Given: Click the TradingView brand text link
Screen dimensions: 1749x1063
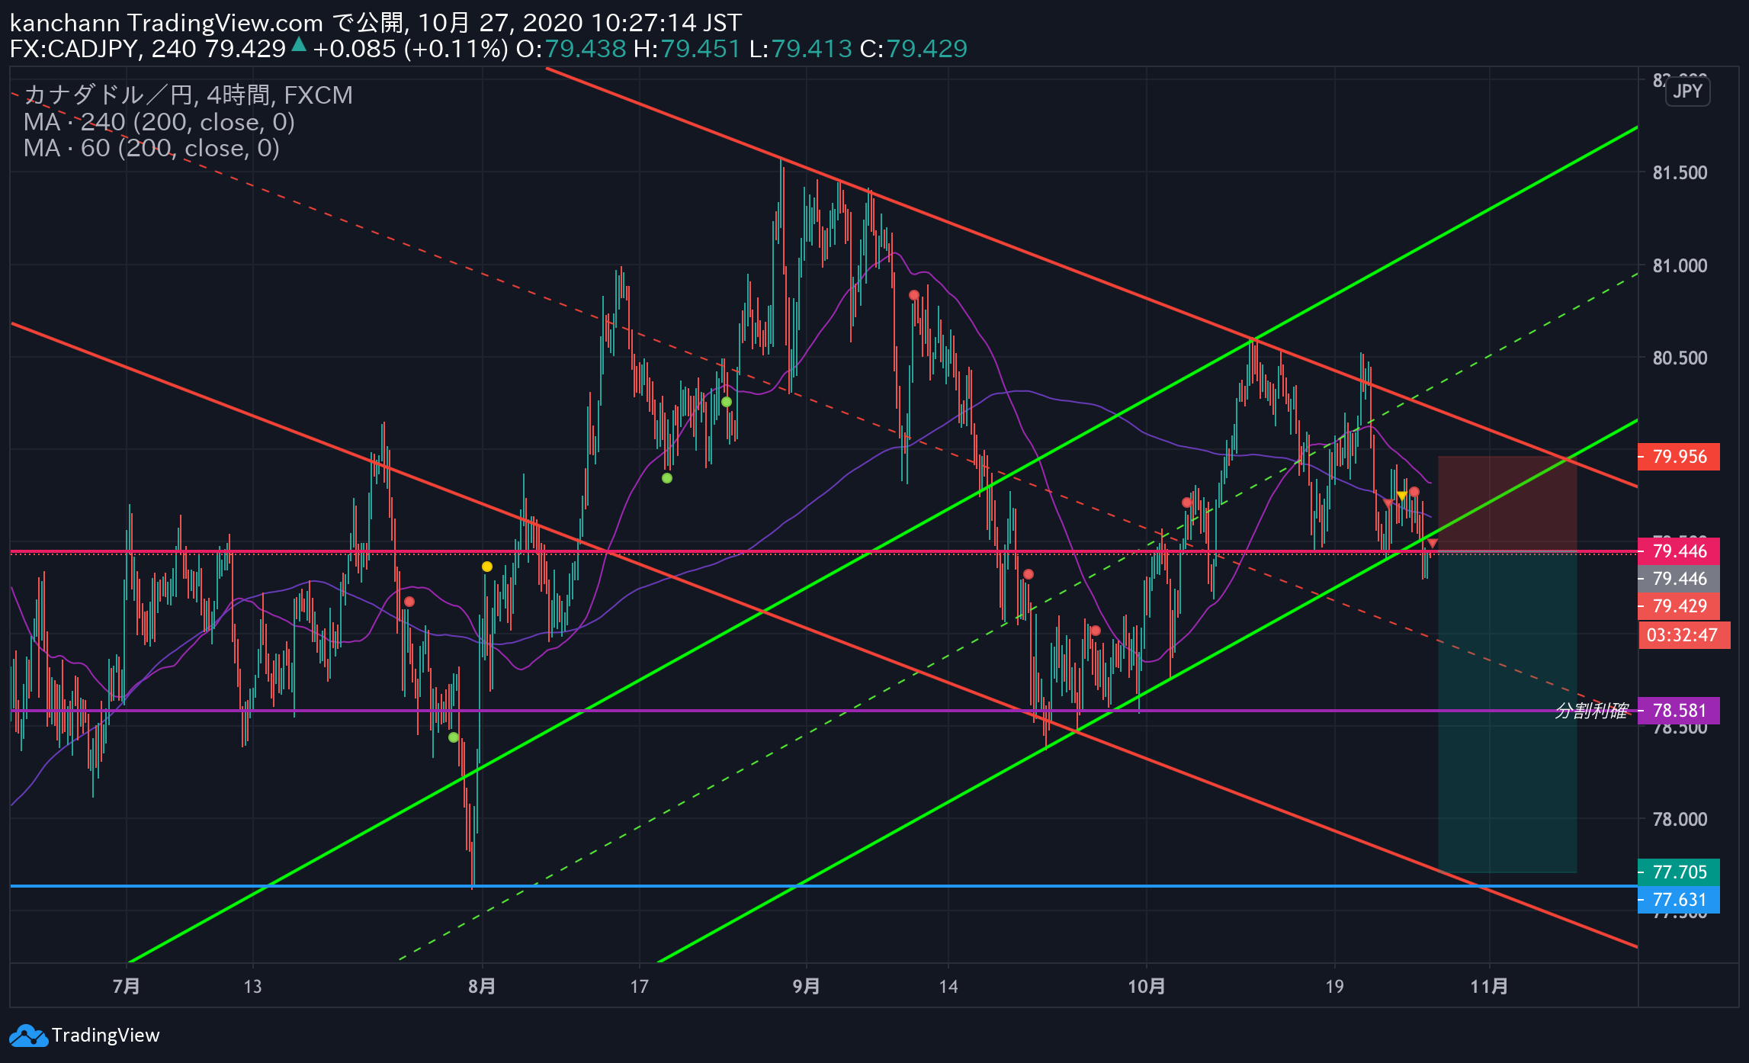Looking at the screenshot, I should click(105, 1036).
